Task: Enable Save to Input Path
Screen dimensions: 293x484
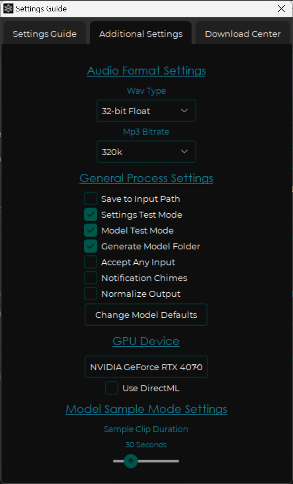Action: click(90, 198)
